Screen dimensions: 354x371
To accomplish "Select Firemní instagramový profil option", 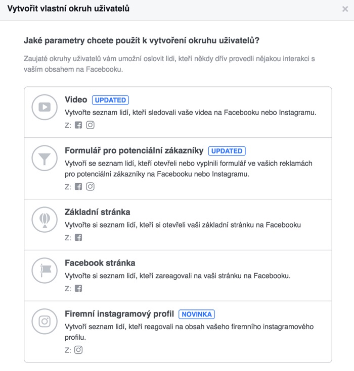I will tap(119, 314).
